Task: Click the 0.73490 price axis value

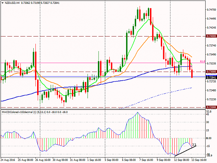Action: click(x=211, y=55)
